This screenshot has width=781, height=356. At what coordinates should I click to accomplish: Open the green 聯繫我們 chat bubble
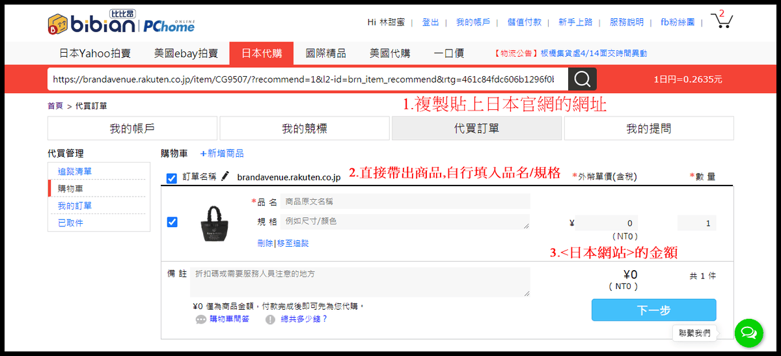coord(748,333)
